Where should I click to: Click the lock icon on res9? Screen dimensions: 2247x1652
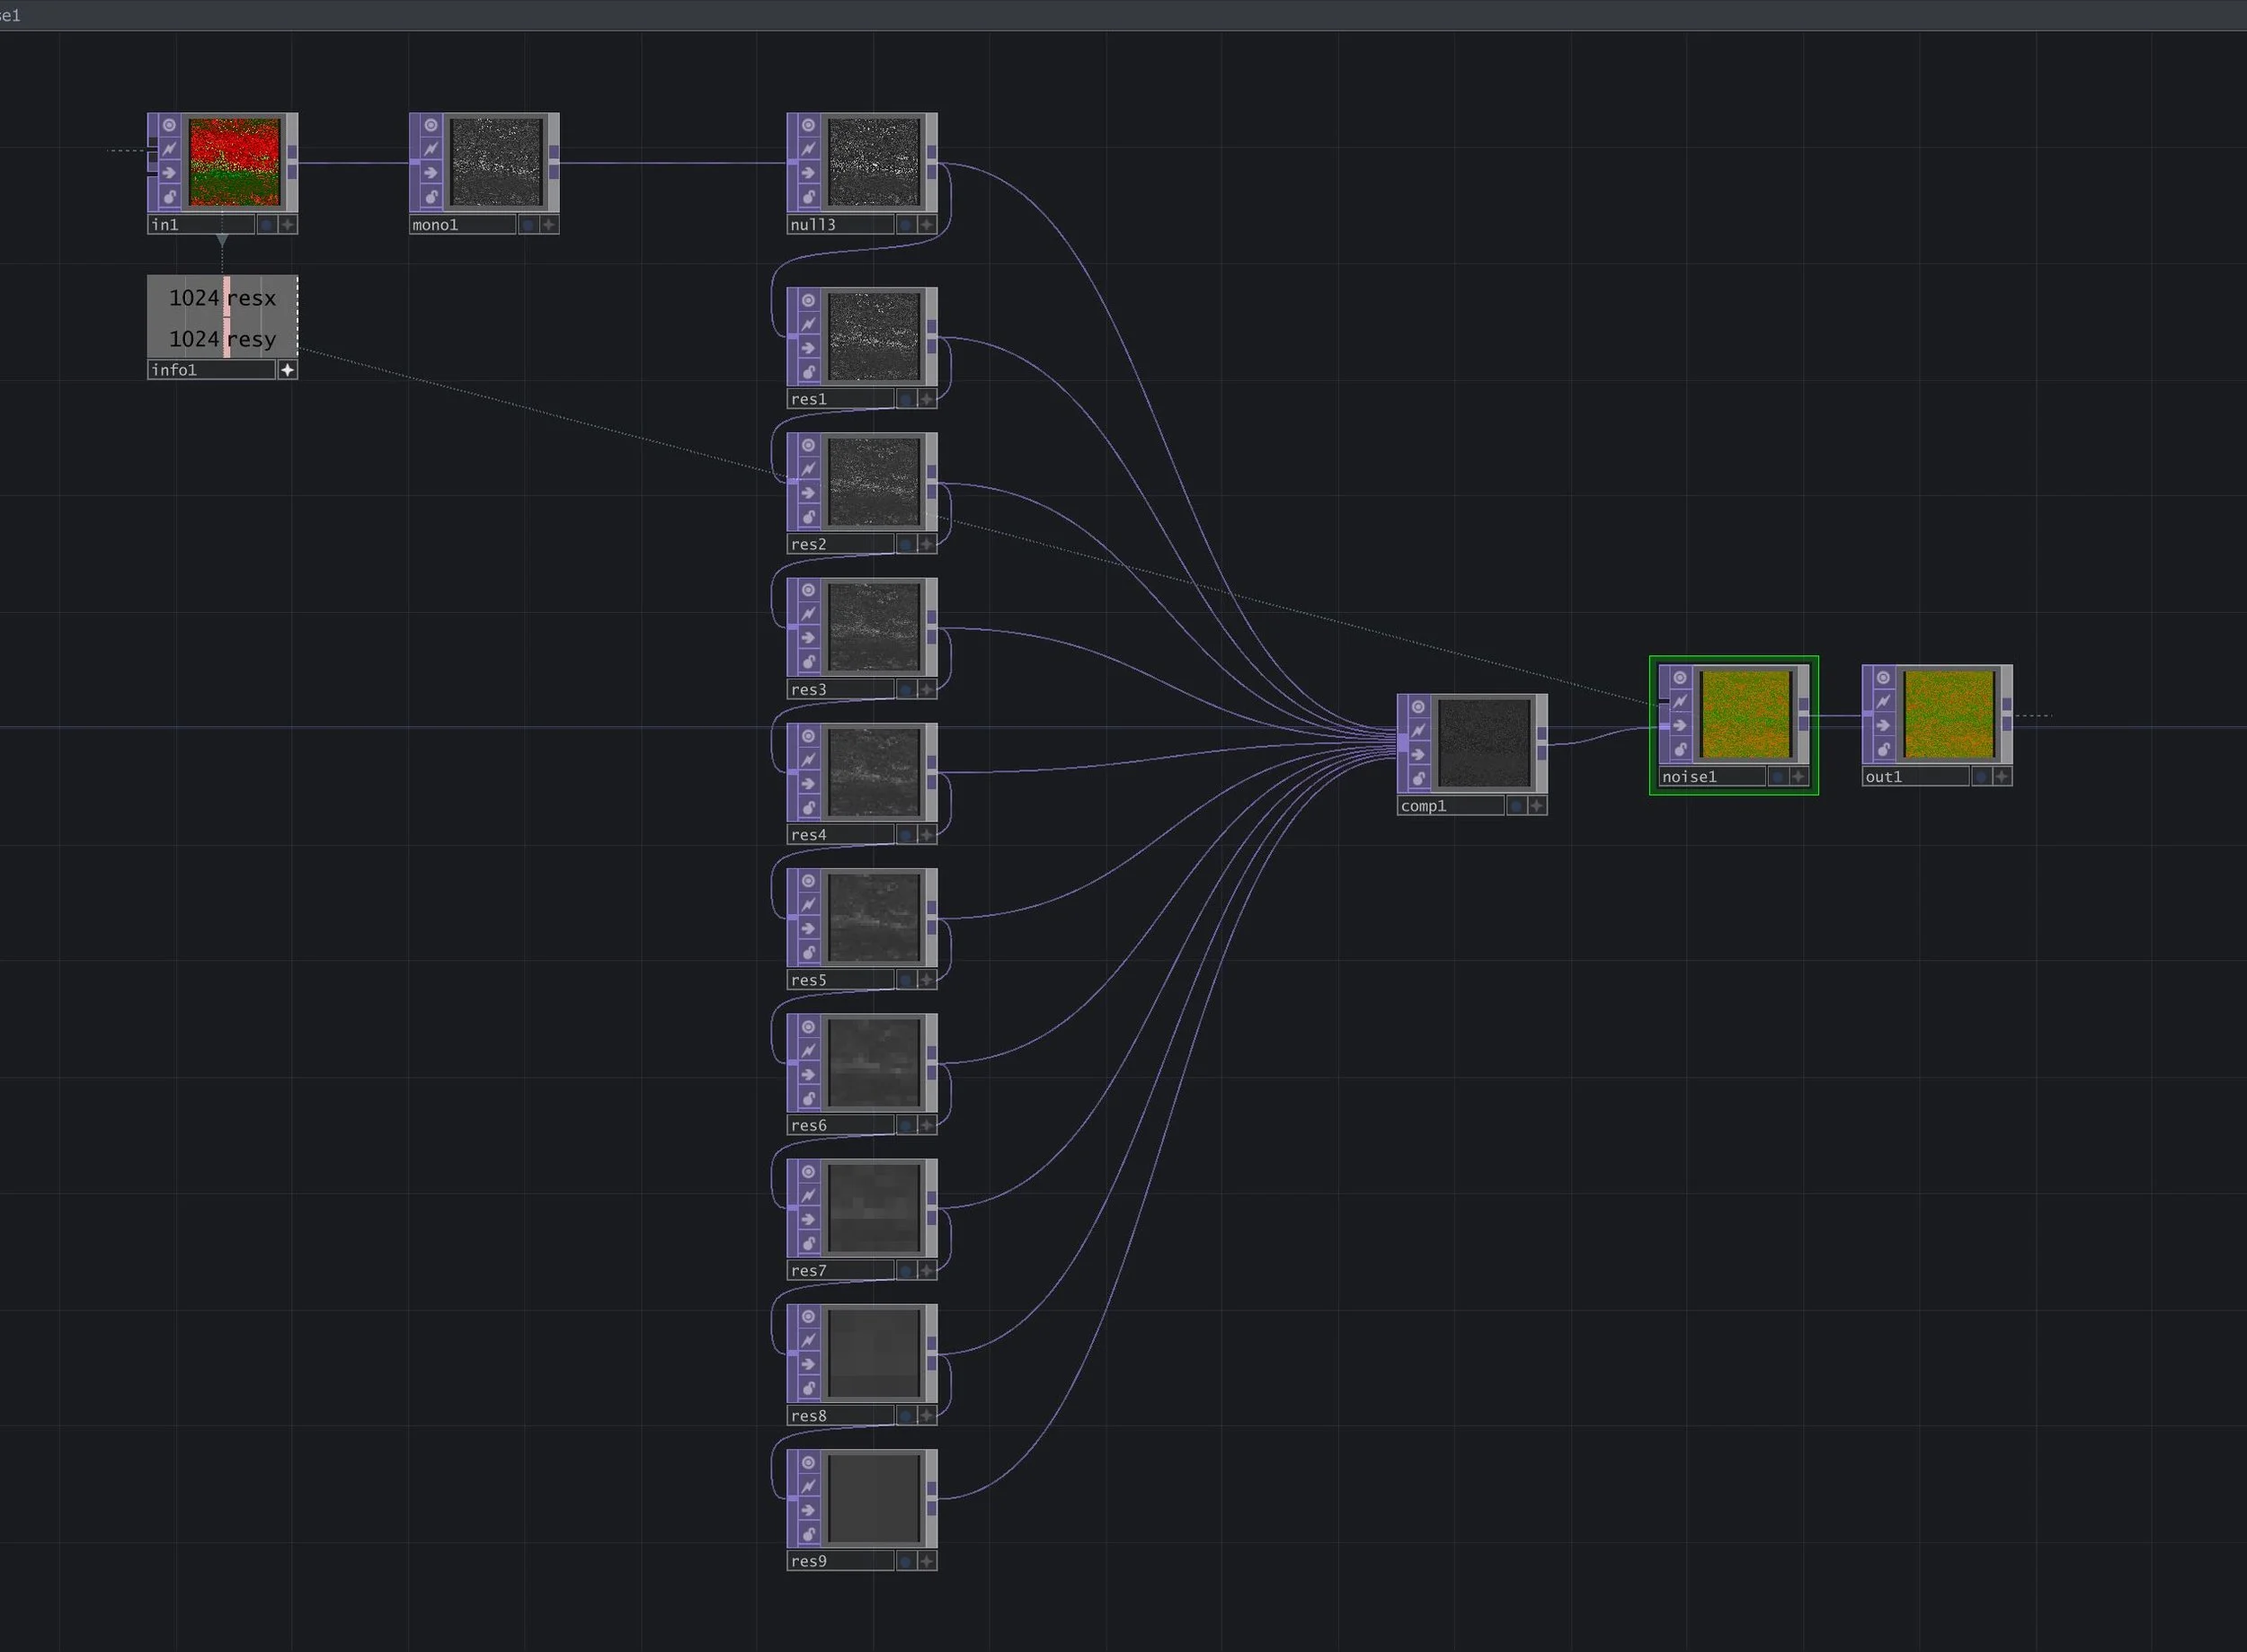[x=808, y=1534]
